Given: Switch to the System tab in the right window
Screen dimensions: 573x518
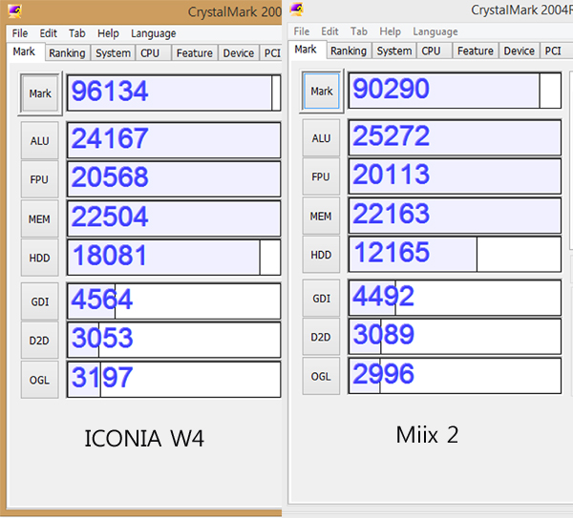Looking at the screenshot, I should [393, 51].
